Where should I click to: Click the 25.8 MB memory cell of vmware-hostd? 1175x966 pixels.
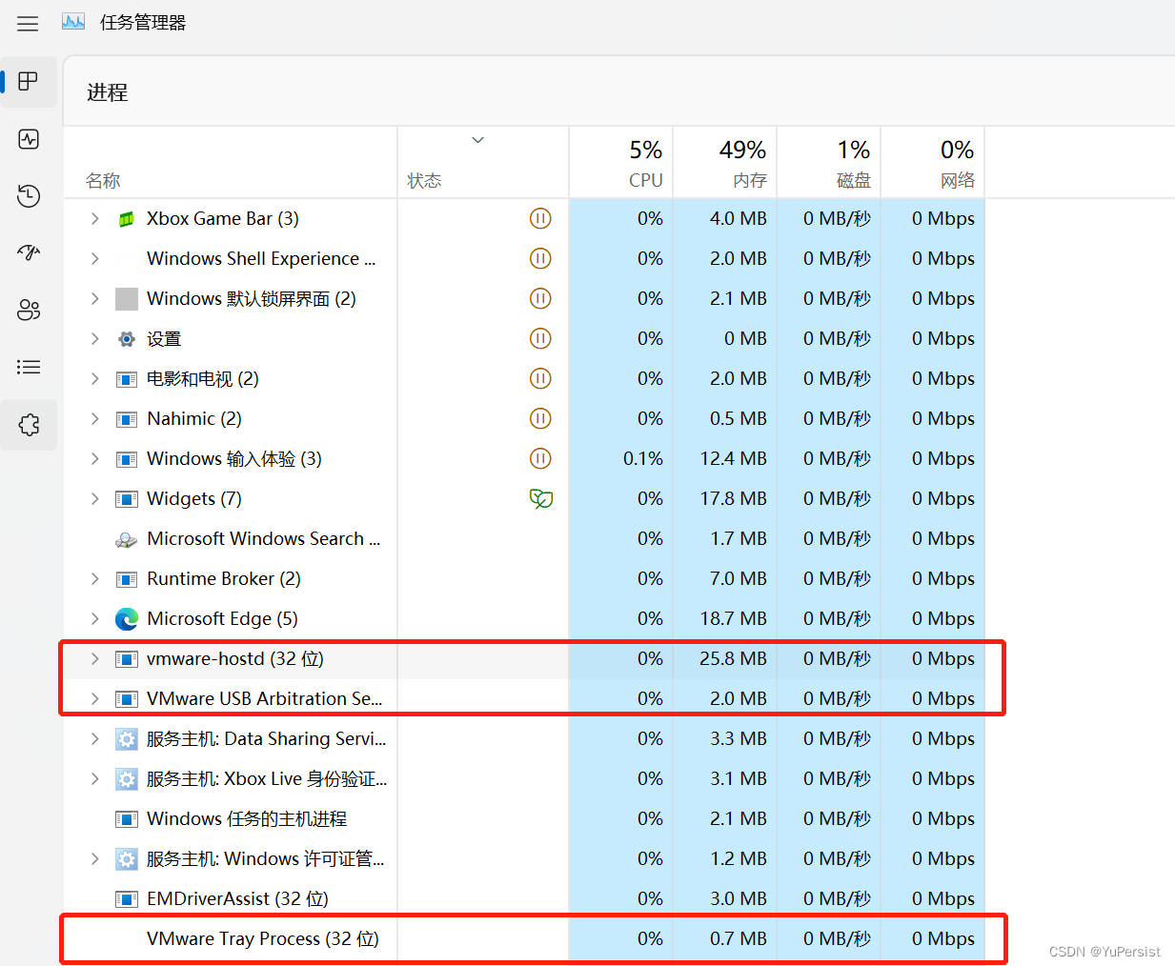click(x=725, y=658)
